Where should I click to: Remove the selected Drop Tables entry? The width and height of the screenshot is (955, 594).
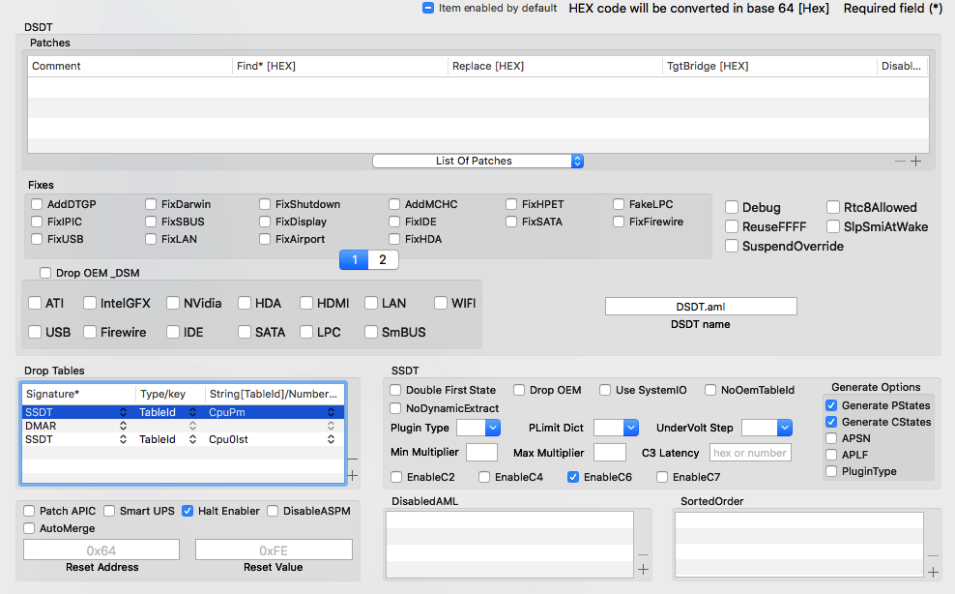352,460
